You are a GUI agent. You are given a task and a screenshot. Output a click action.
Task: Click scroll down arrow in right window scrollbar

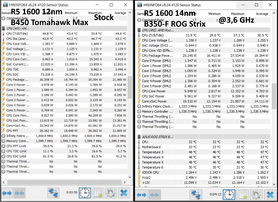pyautogui.click(x=274, y=184)
